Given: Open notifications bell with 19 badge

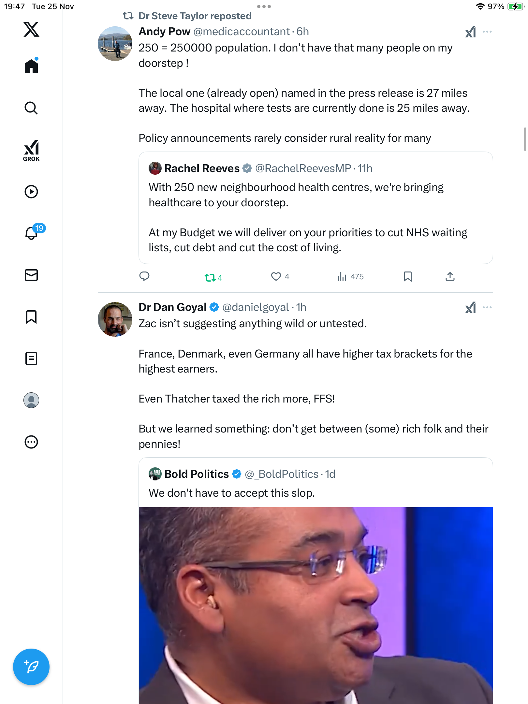Looking at the screenshot, I should coord(32,233).
